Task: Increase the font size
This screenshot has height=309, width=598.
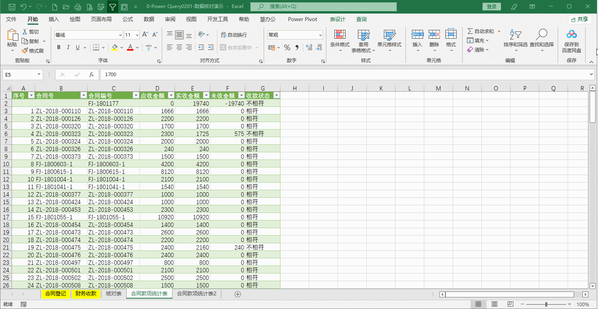Action: pyautogui.click(x=145, y=35)
